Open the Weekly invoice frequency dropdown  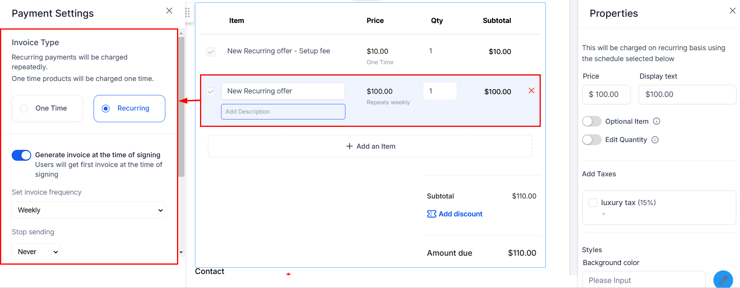(x=89, y=210)
